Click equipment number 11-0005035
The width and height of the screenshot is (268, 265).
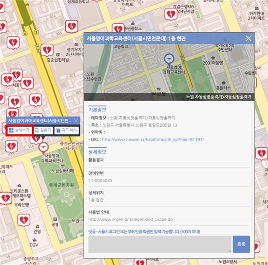pos(100,180)
